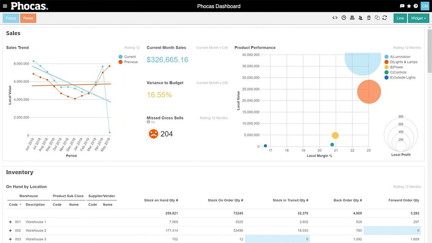Viewport: 432px width, 243px height.
Task: Duplicate the dashboard with the copy icon
Action: point(377,17)
